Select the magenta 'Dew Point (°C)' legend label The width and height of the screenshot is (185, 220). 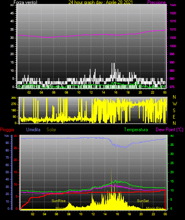[170, 130]
